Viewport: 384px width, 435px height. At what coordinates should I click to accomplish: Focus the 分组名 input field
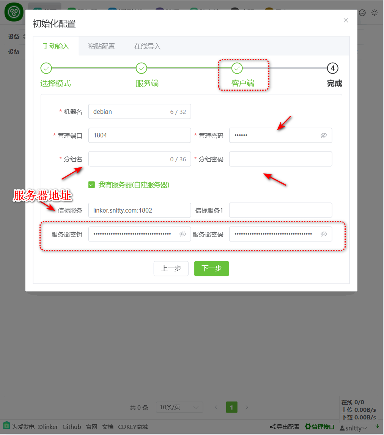point(140,159)
